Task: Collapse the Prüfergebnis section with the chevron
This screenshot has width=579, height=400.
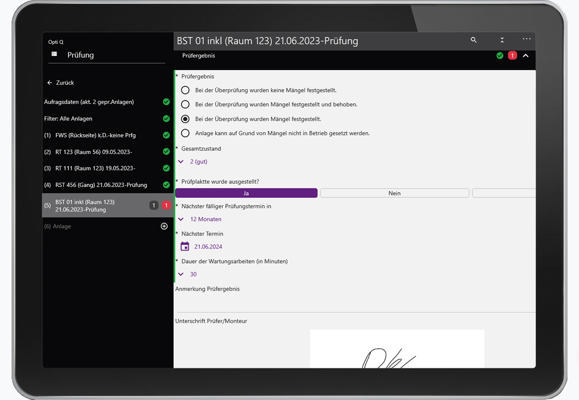Action: tap(525, 56)
